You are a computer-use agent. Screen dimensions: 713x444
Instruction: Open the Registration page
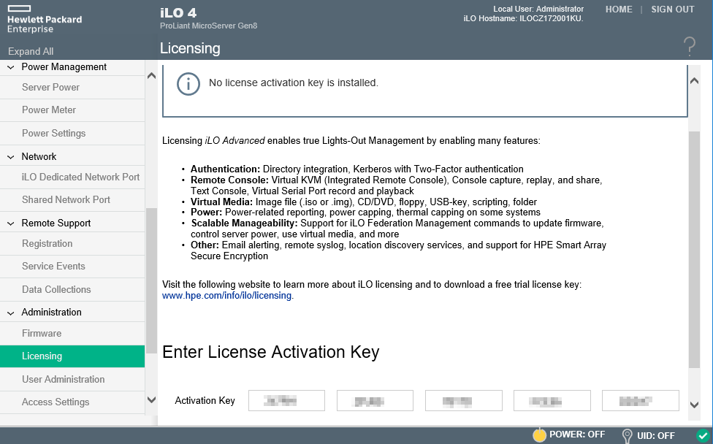point(72,244)
